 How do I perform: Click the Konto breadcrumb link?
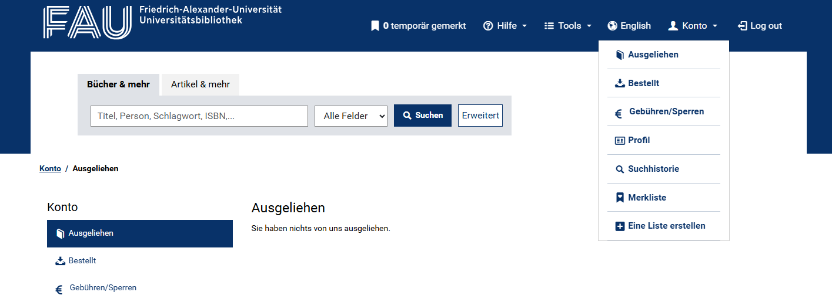click(x=50, y=168)
